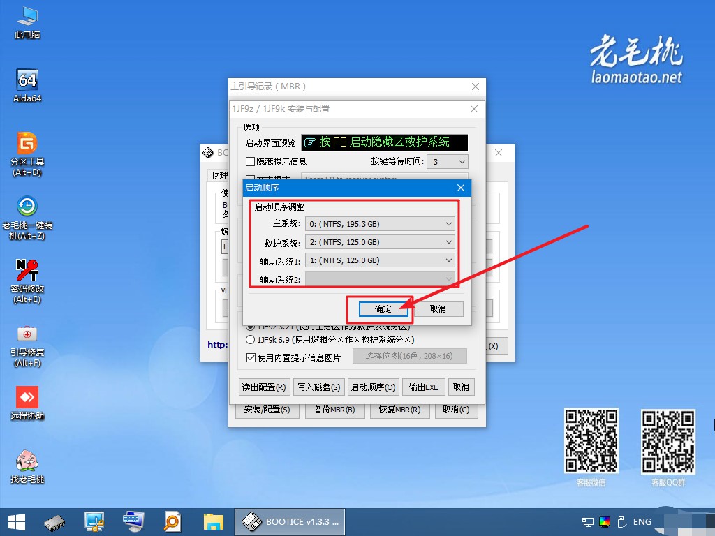Click the 启动界面预览 F9 preview banner

click(x=385, y=142)
